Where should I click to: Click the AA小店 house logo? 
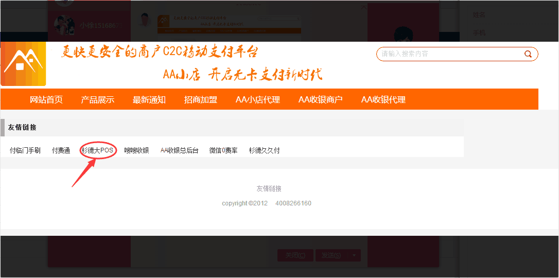tap(23, 64)
